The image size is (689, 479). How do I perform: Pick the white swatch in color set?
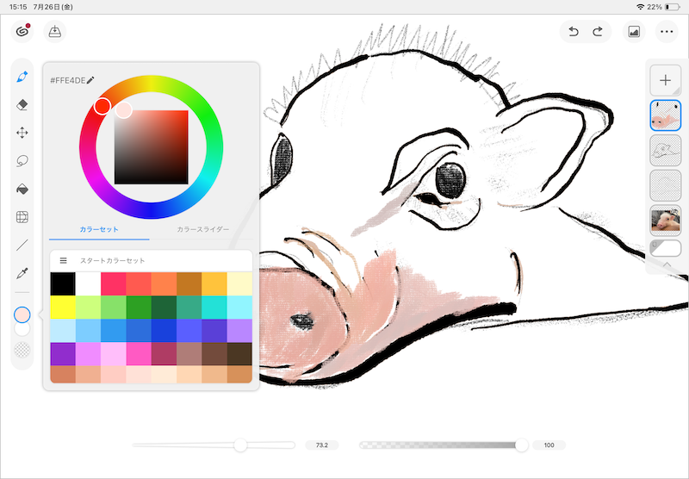89,284
